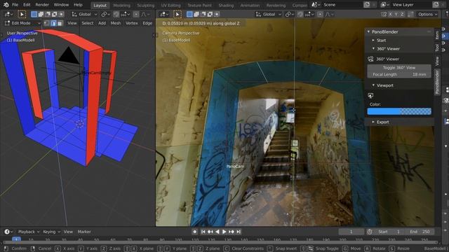Viewport: 449px width, 252px height.
Task: Open the Mesh menu
Action: point(116,23)
